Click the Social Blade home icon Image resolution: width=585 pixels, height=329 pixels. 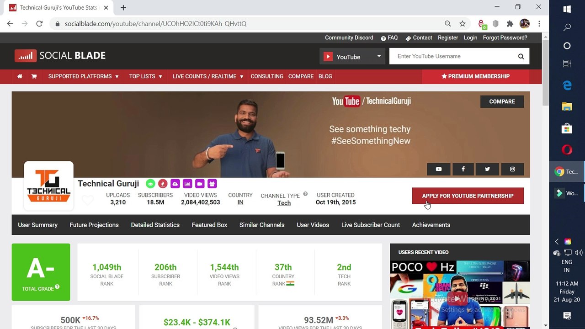(x=20, y=76)
